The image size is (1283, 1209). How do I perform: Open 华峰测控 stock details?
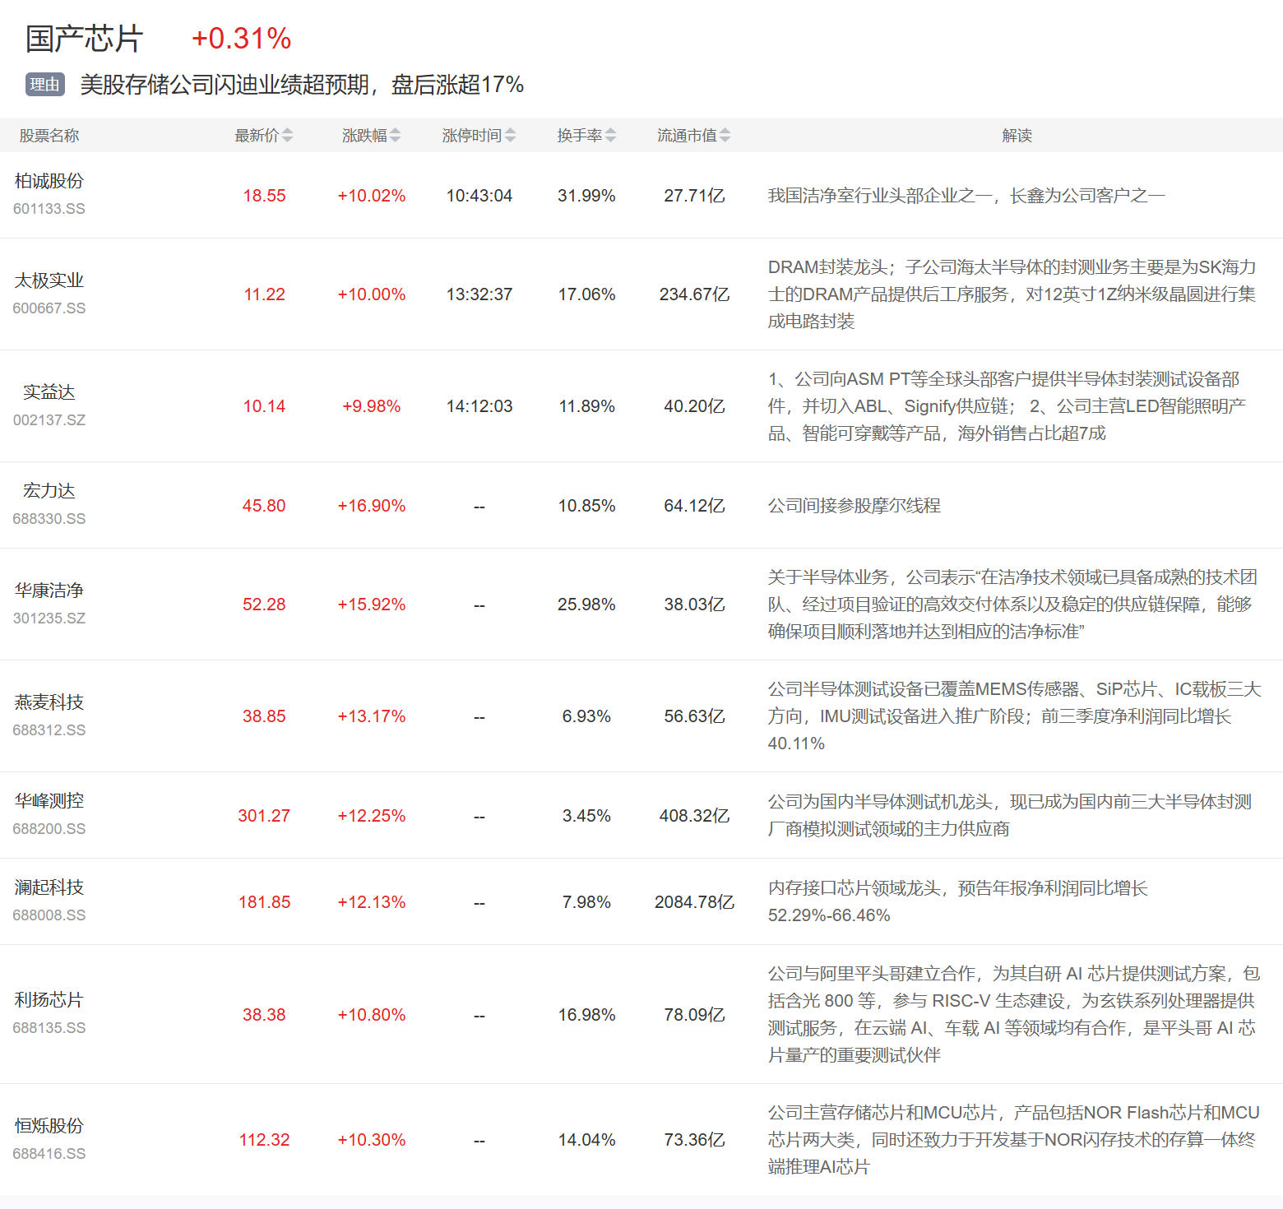49,801
